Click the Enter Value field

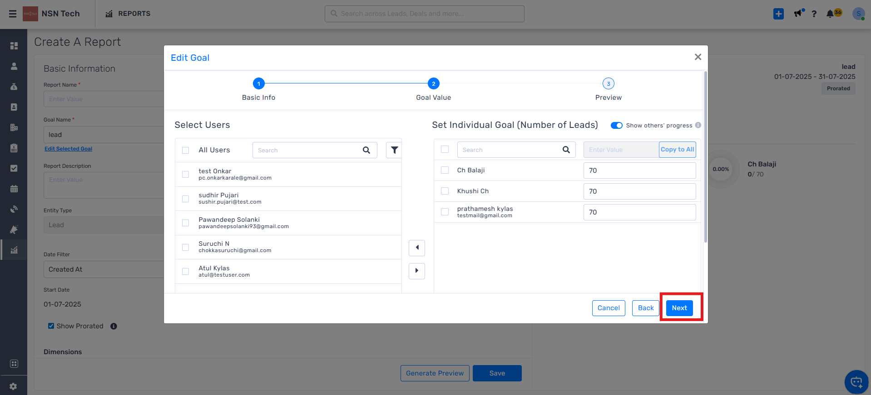[621, 150]
